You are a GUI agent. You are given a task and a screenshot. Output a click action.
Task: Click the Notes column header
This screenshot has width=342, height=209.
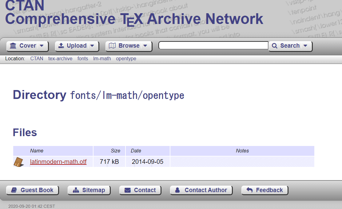pos(242,151)
